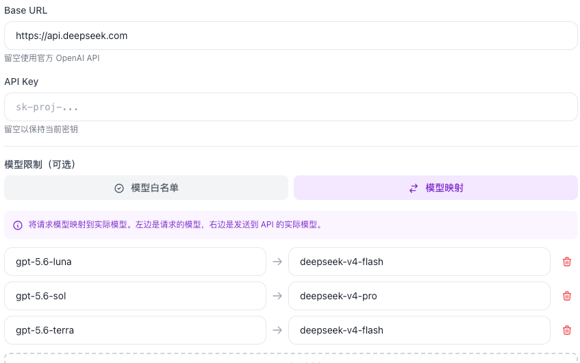Focus the API Key input field

tap(291, 107)
